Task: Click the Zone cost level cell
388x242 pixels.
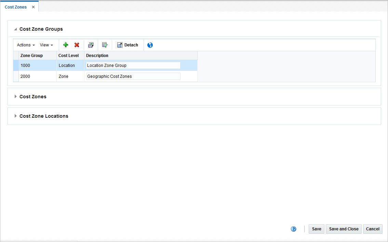Action: (70, 76)
